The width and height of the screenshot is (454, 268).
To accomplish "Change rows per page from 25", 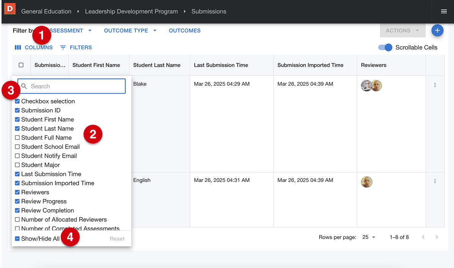I will point(369,237).
